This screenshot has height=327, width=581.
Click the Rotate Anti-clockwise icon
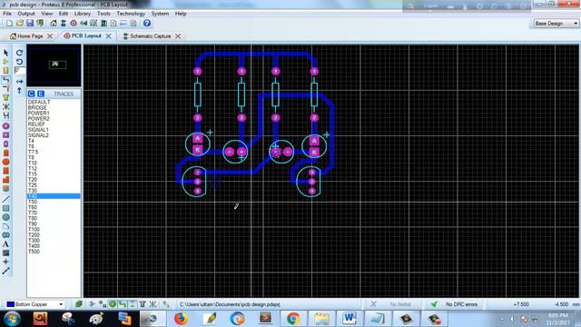(20, 62)
